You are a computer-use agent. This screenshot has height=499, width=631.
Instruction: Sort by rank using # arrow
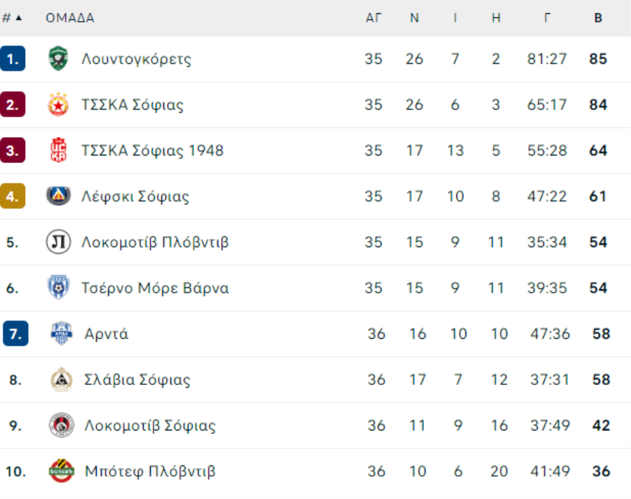click(12, 17)
